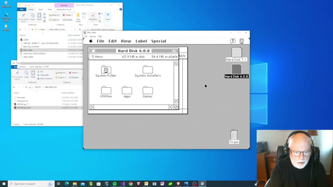Viewport: 333px width, 187px height.
Task: Open the Recycle Bin desktop icon
Action: click(x=6, y=4)
